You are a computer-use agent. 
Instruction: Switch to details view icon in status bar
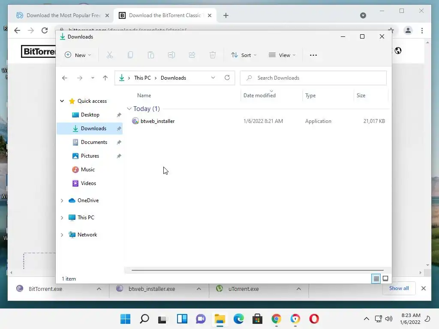376,278
